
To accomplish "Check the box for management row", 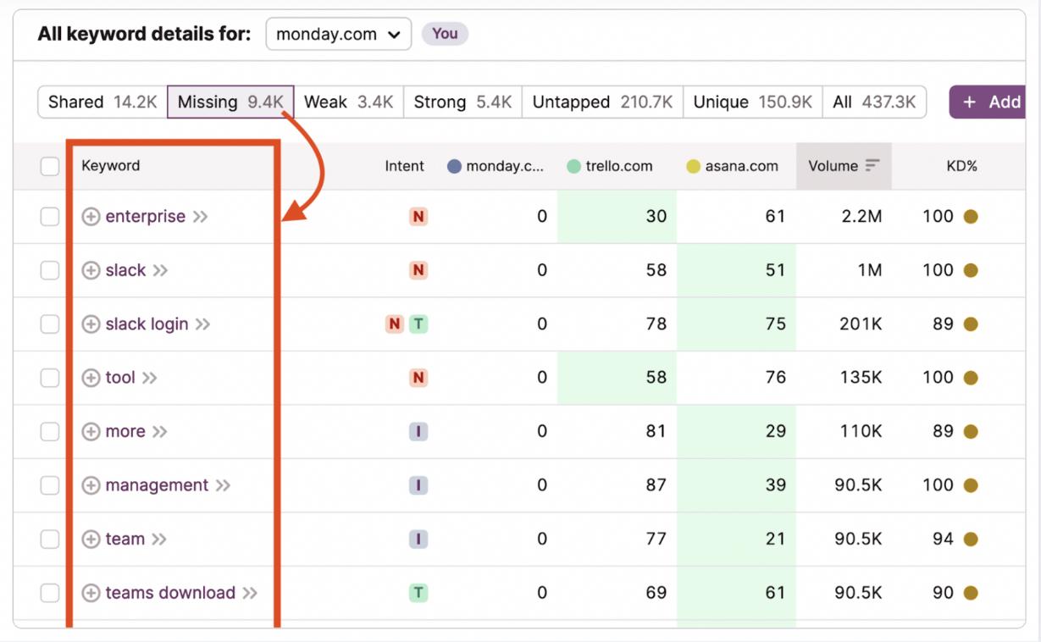I will [x=50, y=485].
